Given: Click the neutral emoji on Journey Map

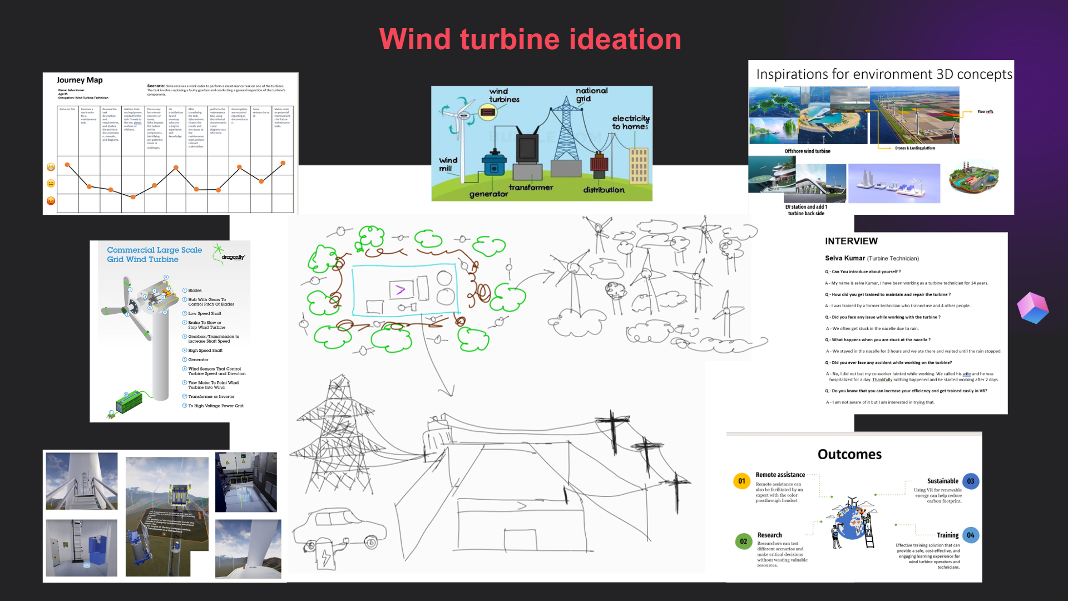Looking at the screenshot, I should coord(51,184).
